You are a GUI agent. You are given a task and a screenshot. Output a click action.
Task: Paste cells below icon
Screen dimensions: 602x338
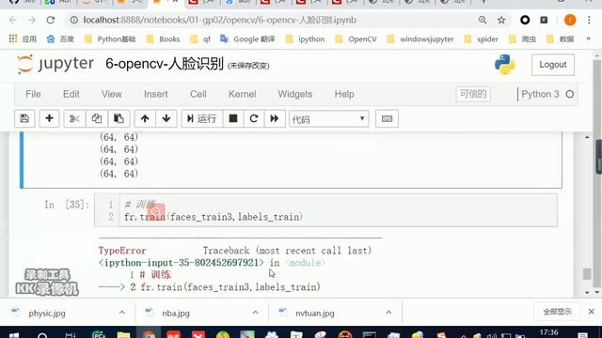point(119,118)
